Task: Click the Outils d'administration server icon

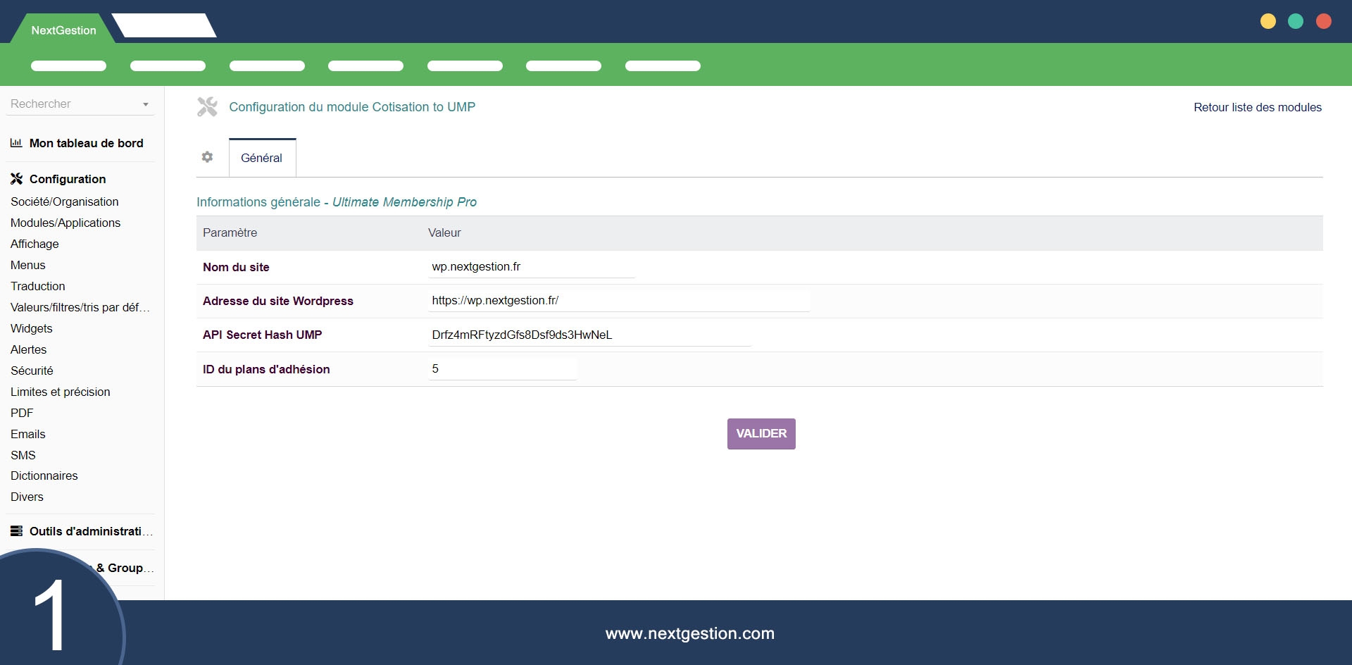Action: tap(17, 531)
